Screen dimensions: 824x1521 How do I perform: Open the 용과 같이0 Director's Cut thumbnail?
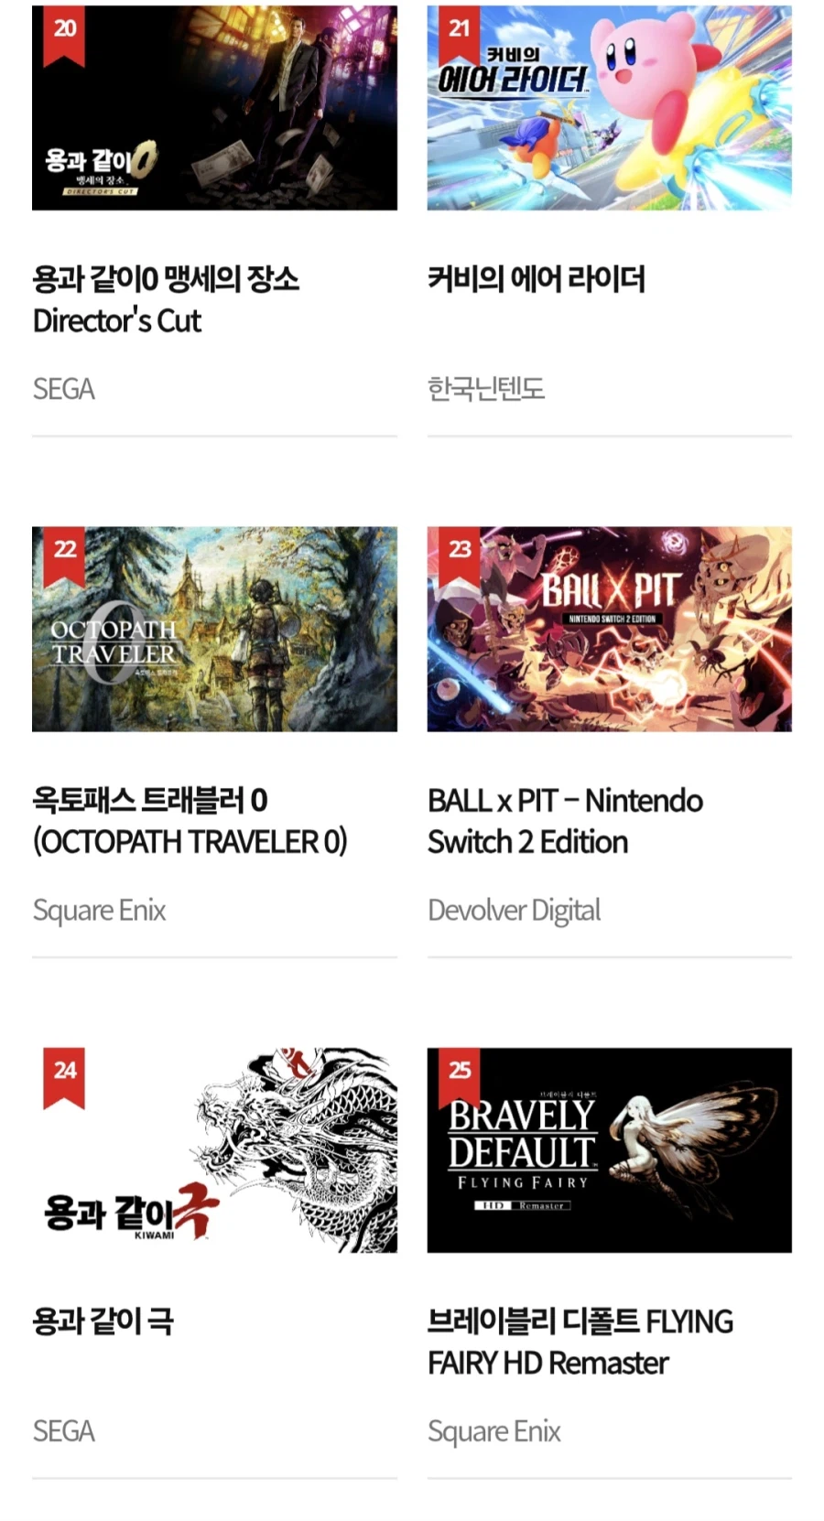[214, 108]
